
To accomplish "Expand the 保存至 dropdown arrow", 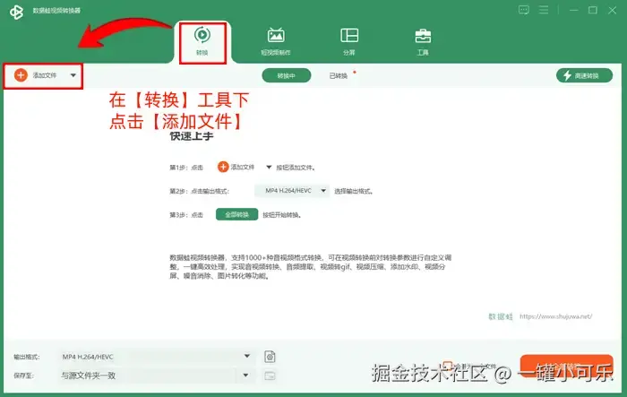I will [x=246, y=375].
